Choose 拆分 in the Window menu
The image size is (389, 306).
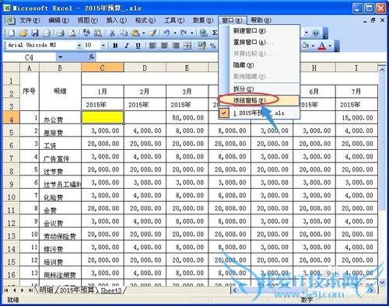point(259,89)
